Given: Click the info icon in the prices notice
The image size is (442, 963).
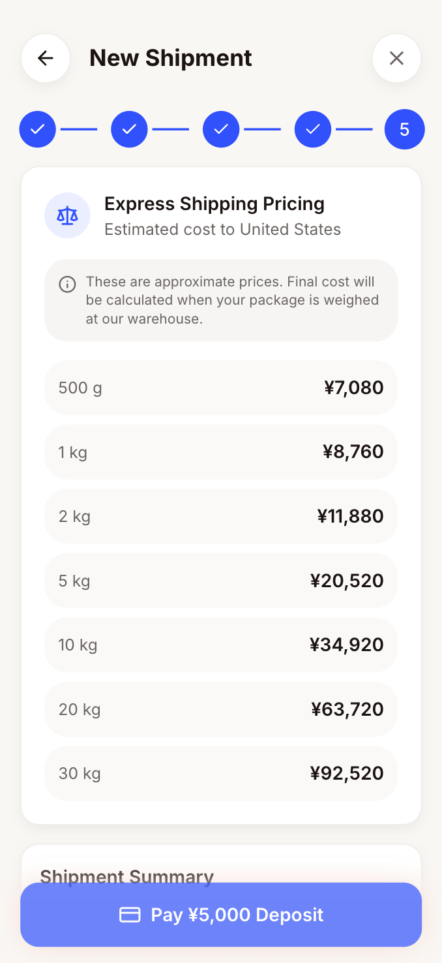Looking at the screenshot, I should pyautogui.click(x=66, y=284).
